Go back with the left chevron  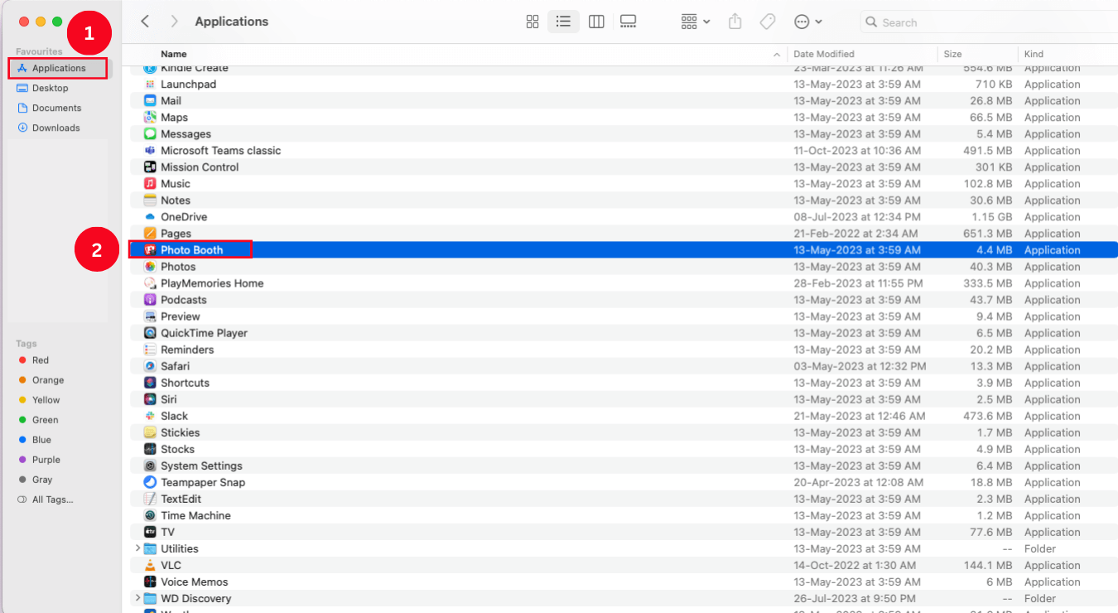coord(145,22)
